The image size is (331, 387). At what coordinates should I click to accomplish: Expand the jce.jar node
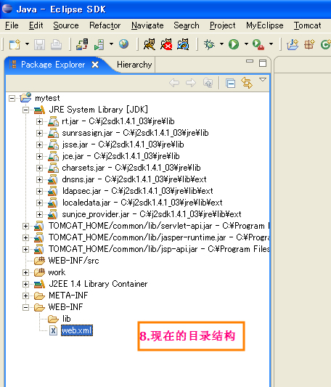(39, 156)
